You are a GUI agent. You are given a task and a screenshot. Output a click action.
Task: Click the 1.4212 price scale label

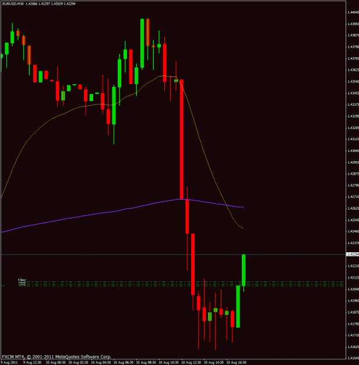tap(353, 278)
